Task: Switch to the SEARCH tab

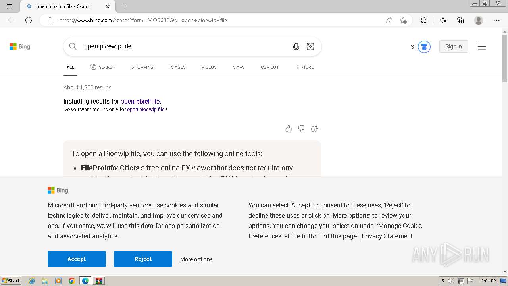Action: tap(103, 67)
